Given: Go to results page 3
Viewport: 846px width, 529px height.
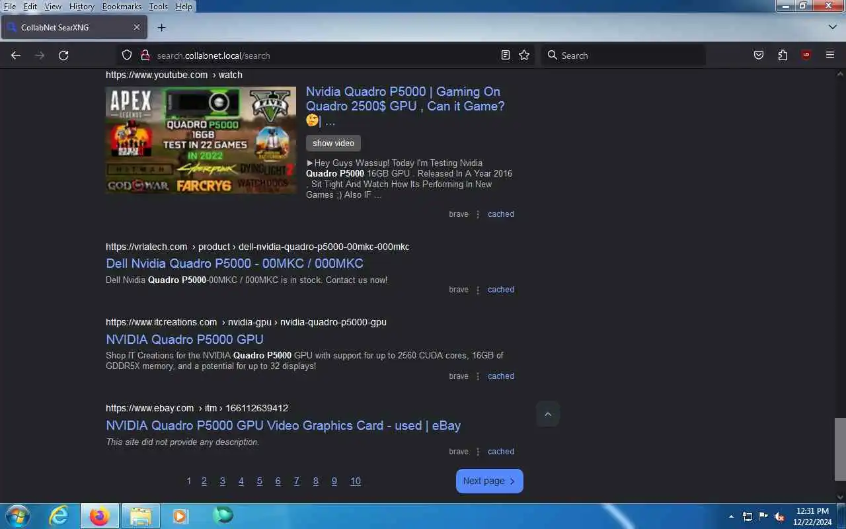Looking at the screenshot, I should tap(223, 481).
